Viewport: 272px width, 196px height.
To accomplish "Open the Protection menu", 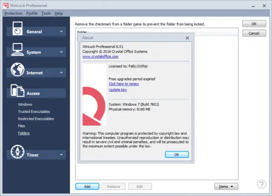I will [13, 13].
